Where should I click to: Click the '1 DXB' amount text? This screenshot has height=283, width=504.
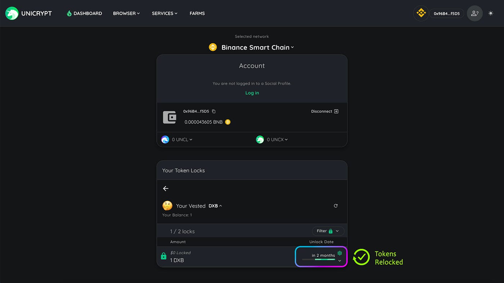[177, 260]
